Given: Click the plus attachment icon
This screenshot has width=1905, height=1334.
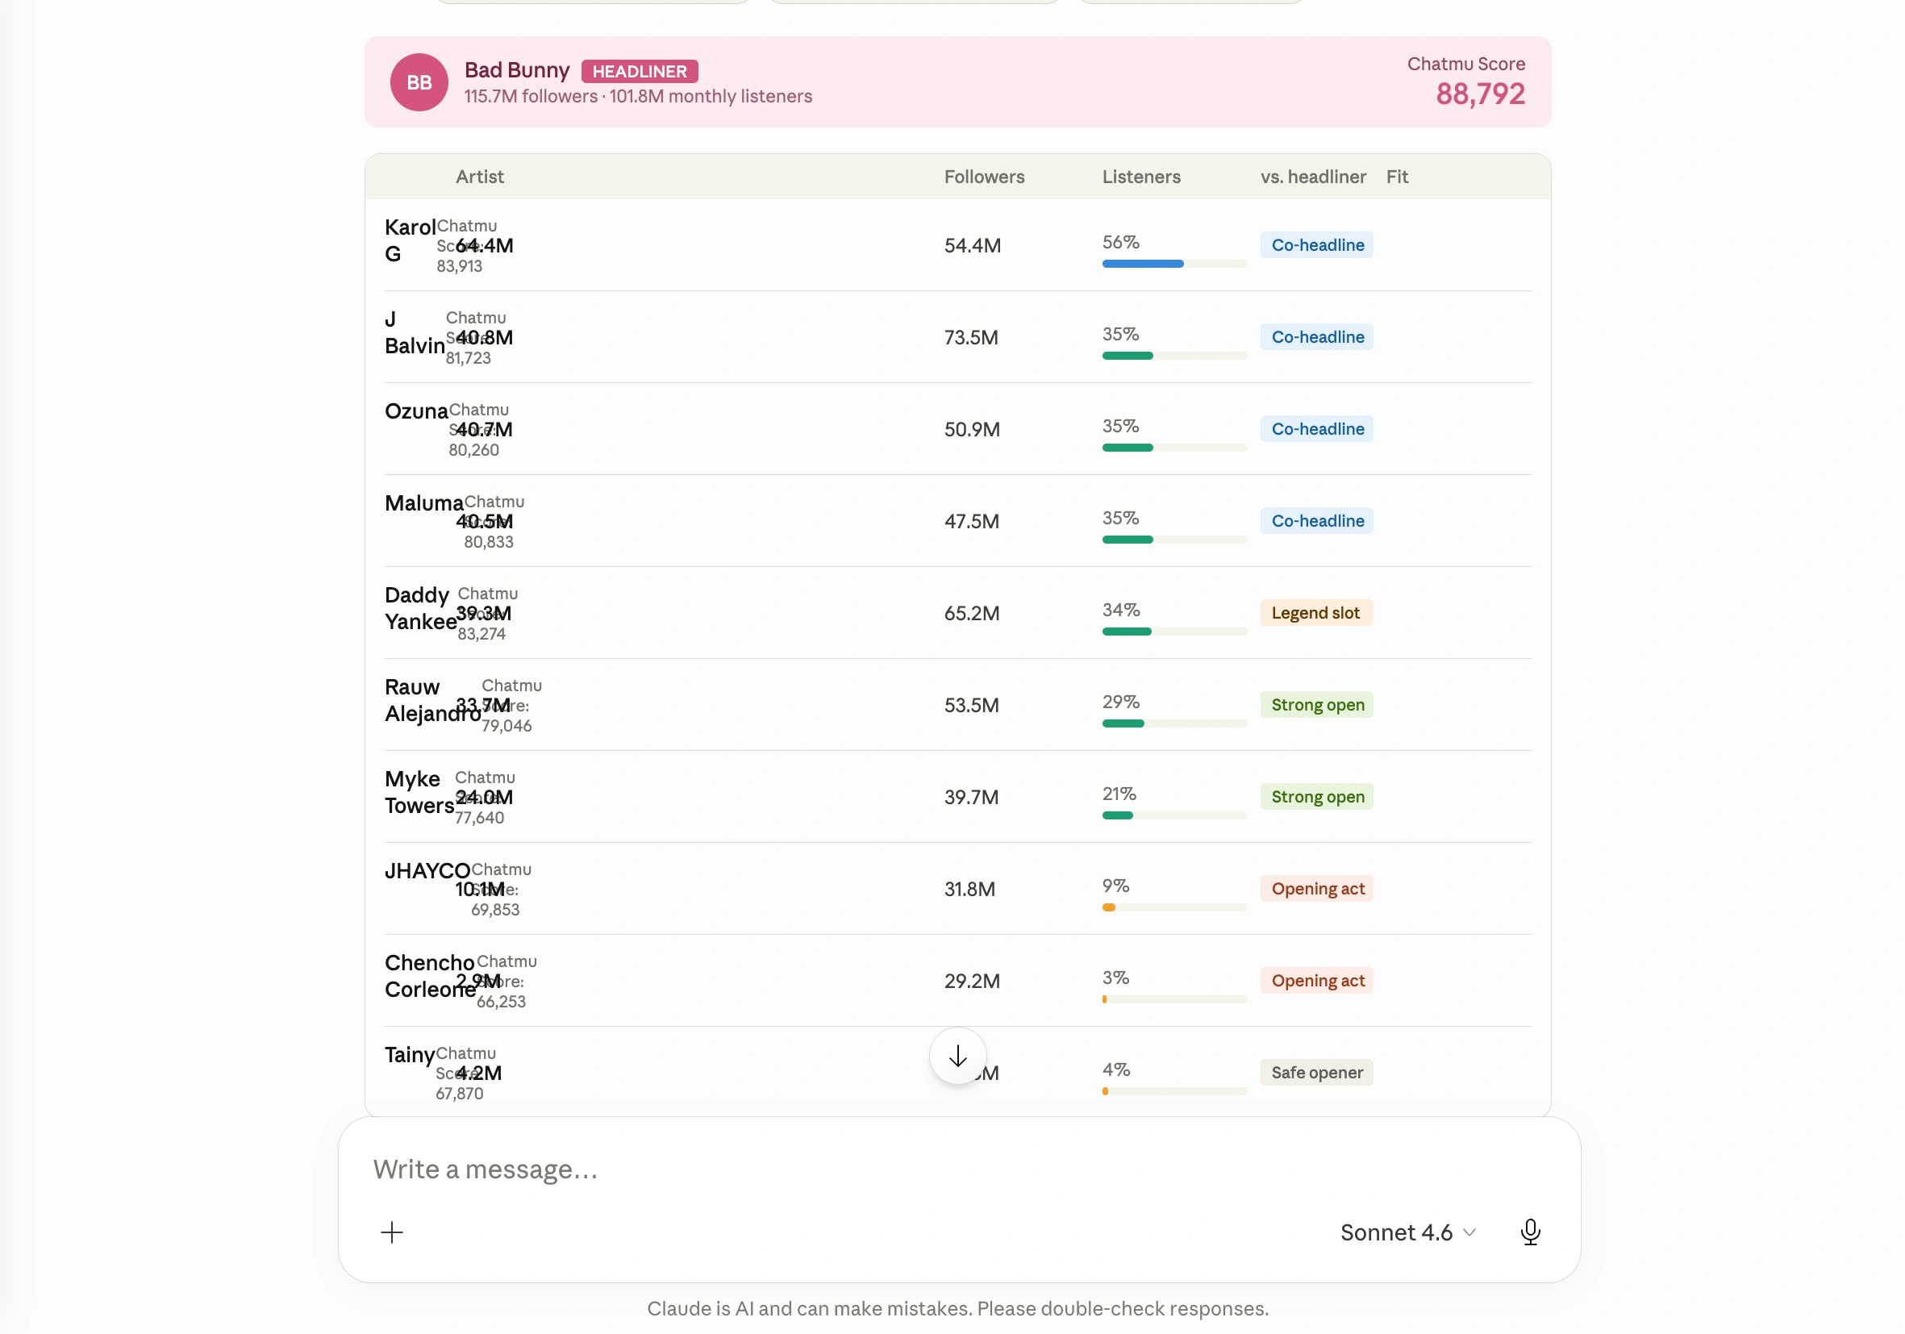Looking at the screenshot, I should 392,1232.
